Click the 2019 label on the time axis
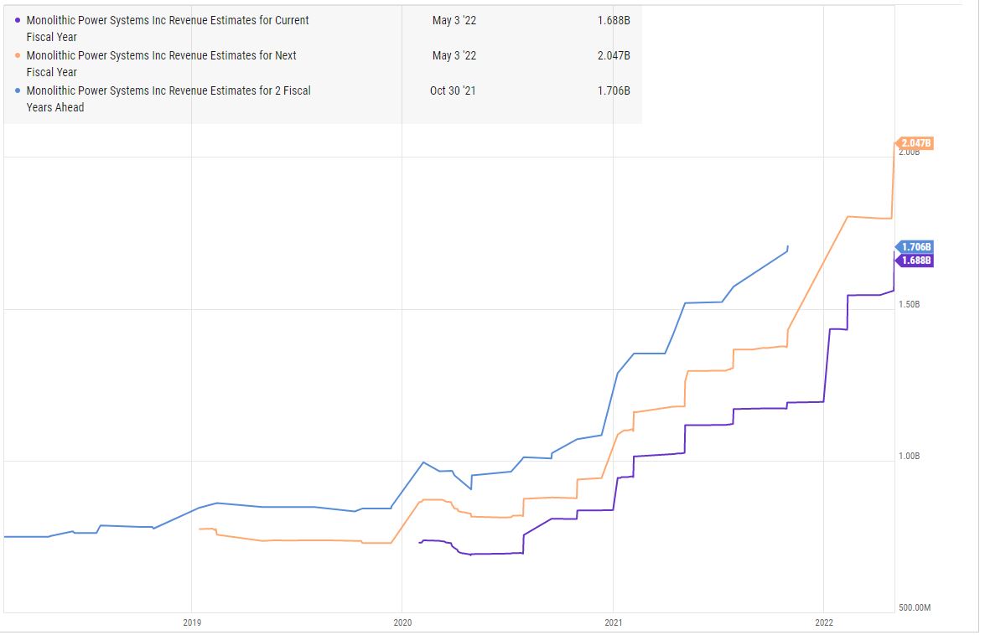Viewport: 985px width, 635px height. 192,622
